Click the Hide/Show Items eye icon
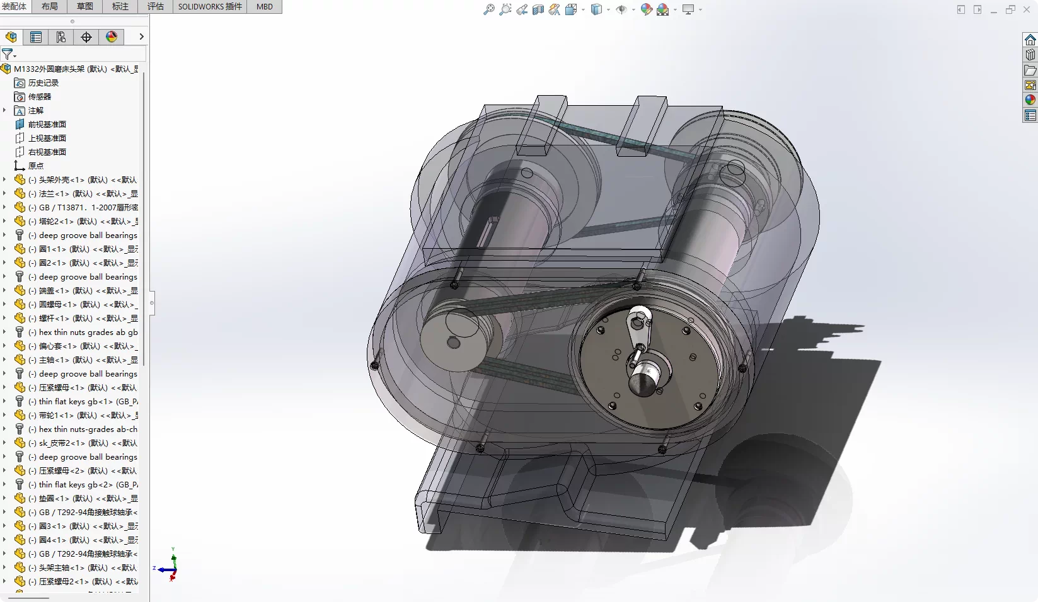 621,9
